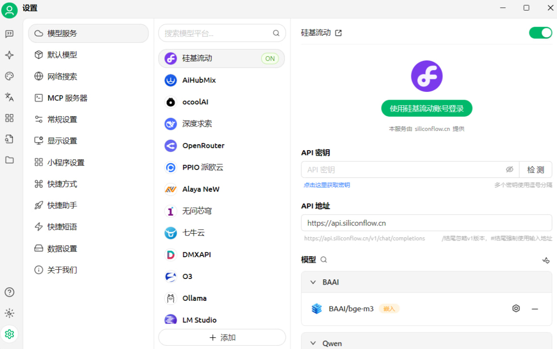Screen dimensions: 557x349
Task: Click the large 硅基流动 logo
Action: click(427, 76)
